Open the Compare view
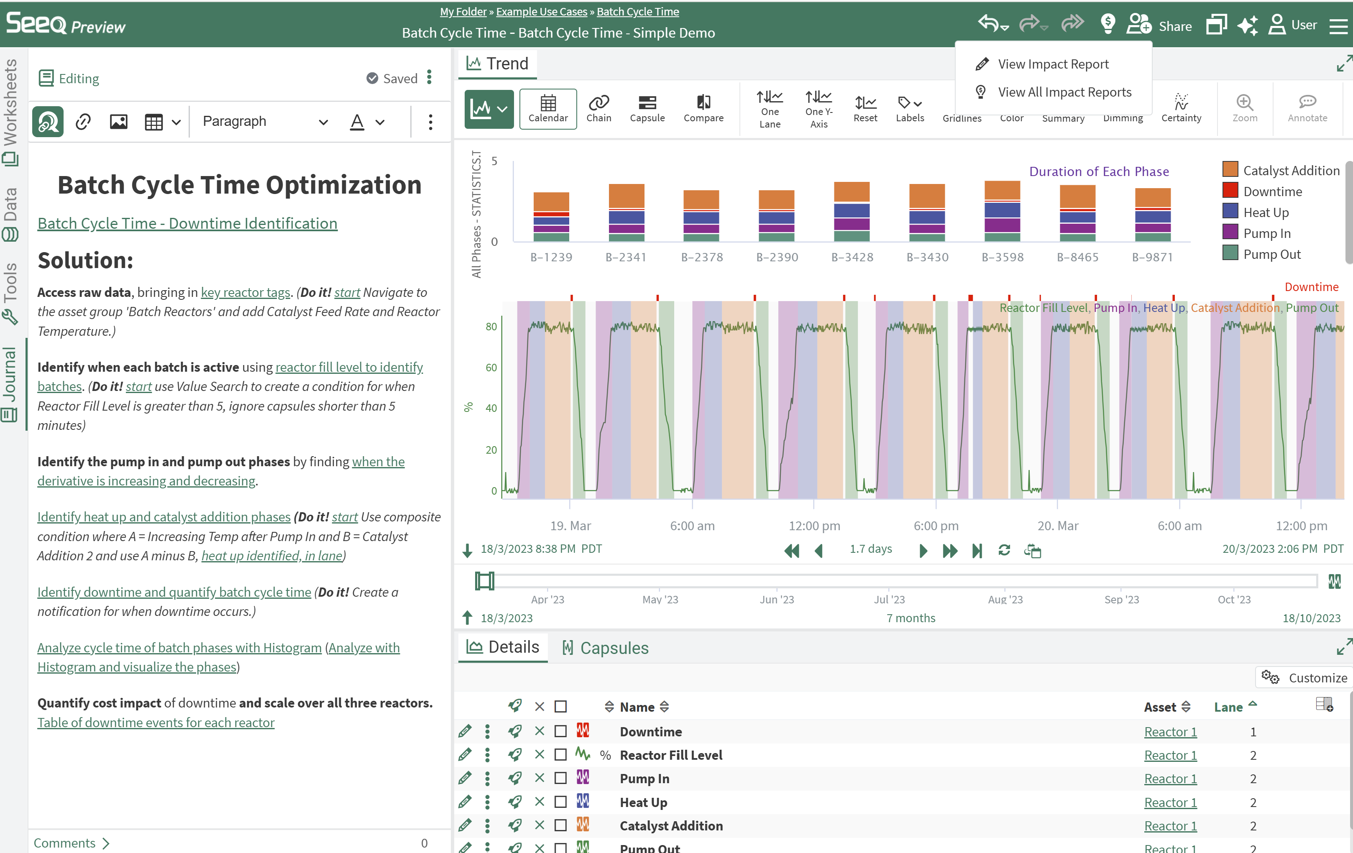This screenshot has height=853, width=1353. 703,108
